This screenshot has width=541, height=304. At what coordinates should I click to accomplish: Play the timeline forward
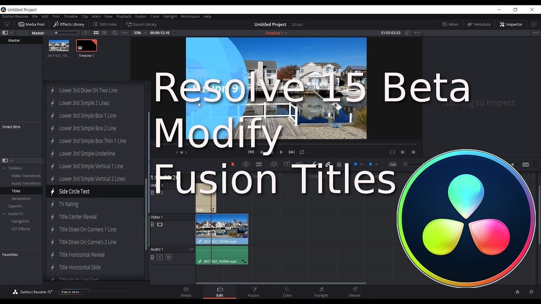click(281, 152)
